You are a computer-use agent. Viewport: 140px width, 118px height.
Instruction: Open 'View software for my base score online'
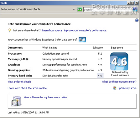click(x=45, y=97)
